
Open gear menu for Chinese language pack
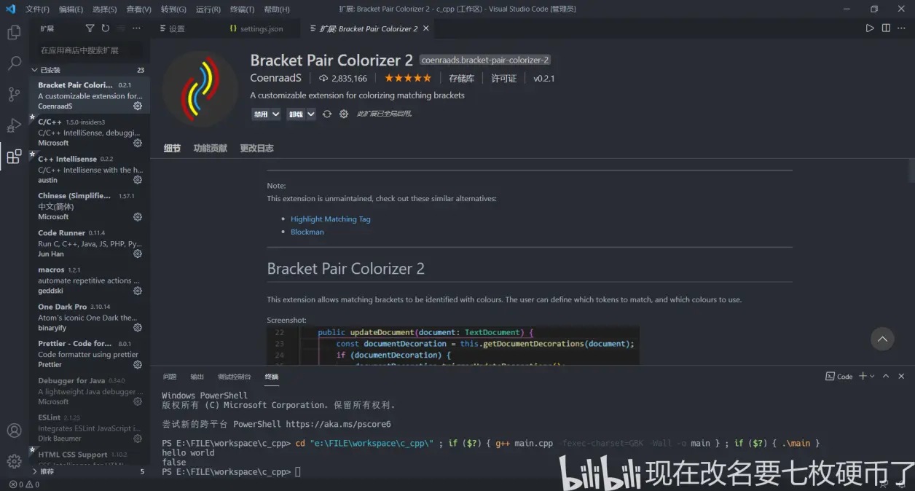(x=138, y=217)
